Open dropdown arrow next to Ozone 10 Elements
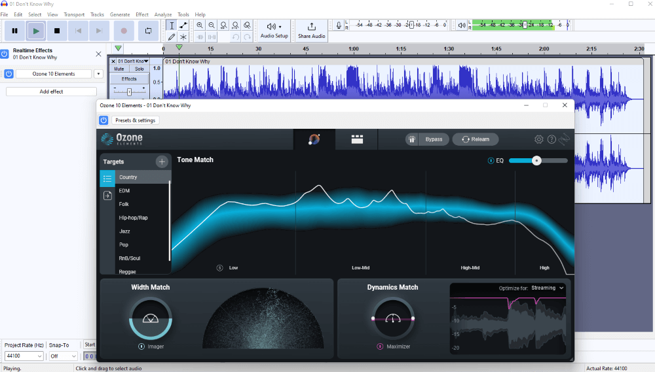 click(x=99, y=74)
